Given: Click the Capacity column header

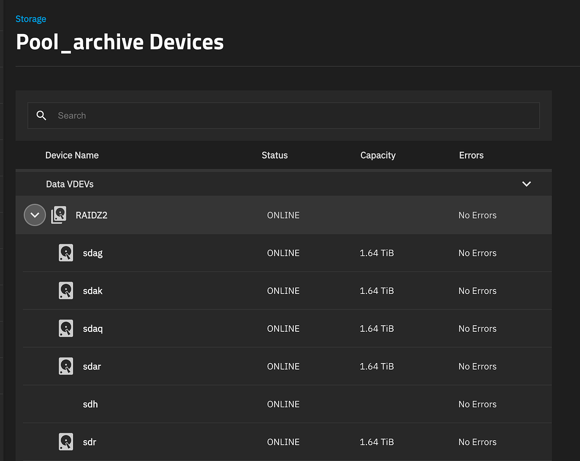Looking at the screenshot, I should [x=378, y=155].
